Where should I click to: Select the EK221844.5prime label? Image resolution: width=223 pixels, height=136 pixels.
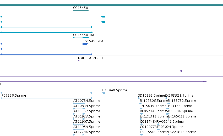(182, 132)
